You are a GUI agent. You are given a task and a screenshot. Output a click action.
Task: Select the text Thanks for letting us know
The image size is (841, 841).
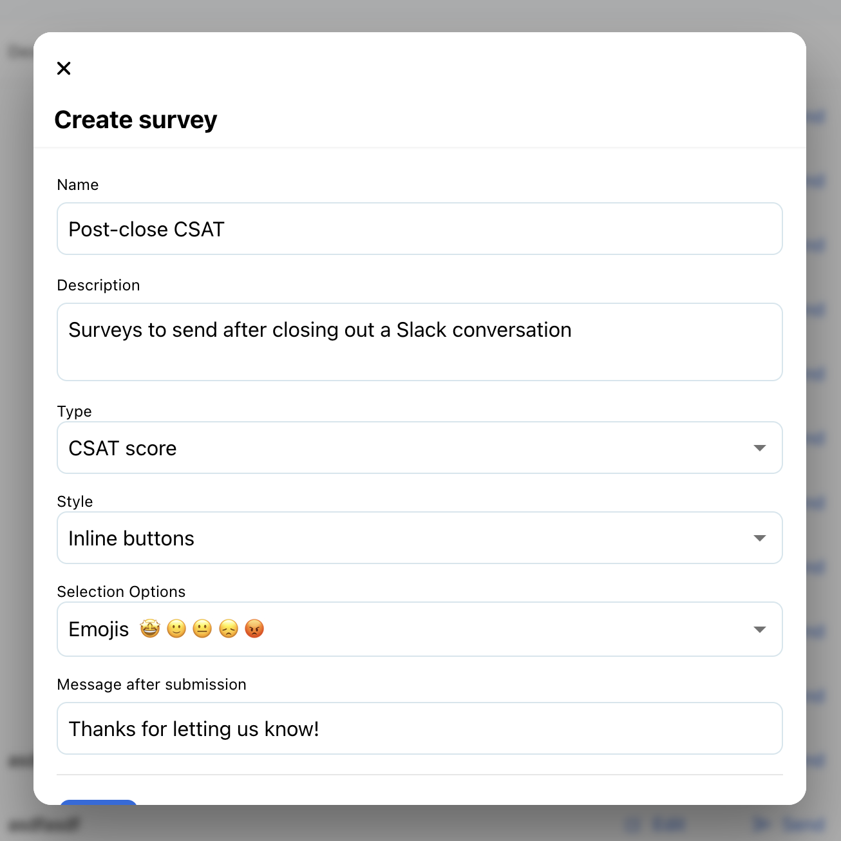[x=193, y=728]
